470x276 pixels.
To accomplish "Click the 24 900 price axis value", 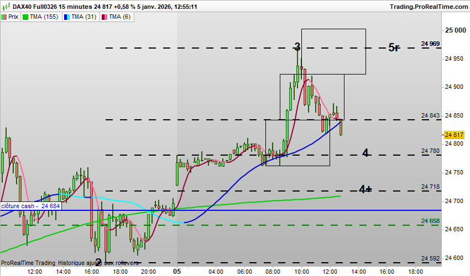I will point(454,87).
